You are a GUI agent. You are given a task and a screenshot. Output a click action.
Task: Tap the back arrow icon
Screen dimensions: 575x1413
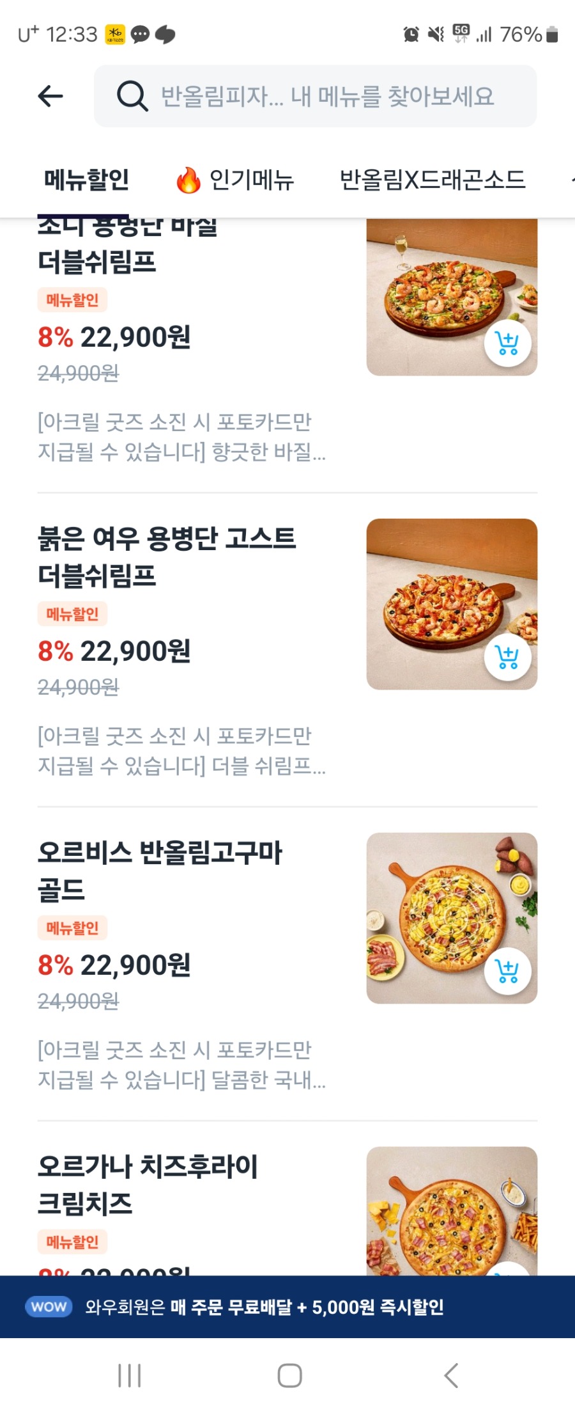click(x=50, y=96)
